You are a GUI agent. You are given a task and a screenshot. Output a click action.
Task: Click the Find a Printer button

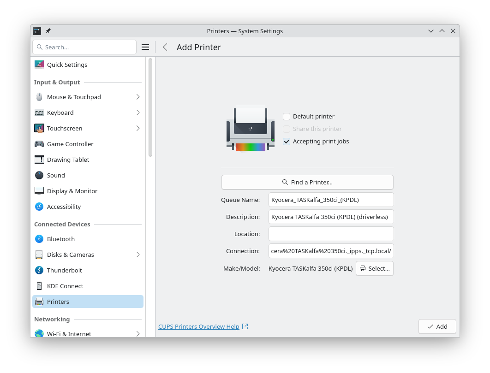pos(307,182)
